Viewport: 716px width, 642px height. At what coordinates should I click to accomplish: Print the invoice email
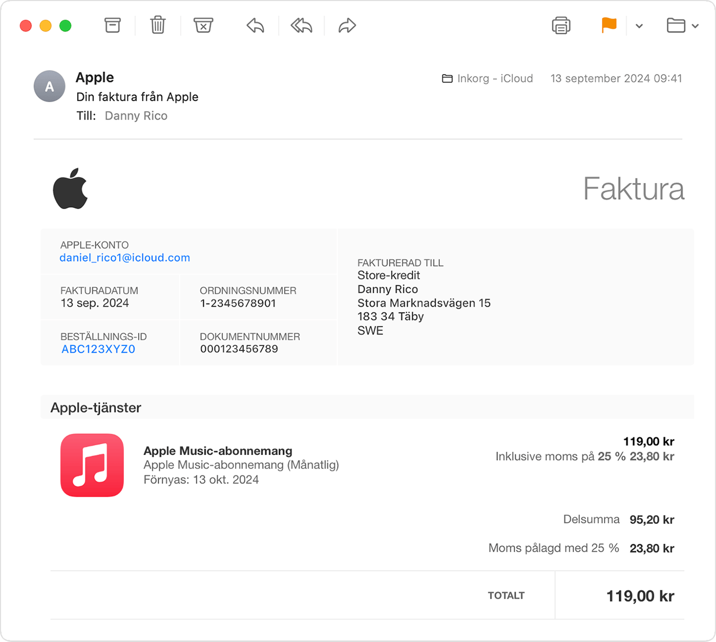[x=561, y=25]
